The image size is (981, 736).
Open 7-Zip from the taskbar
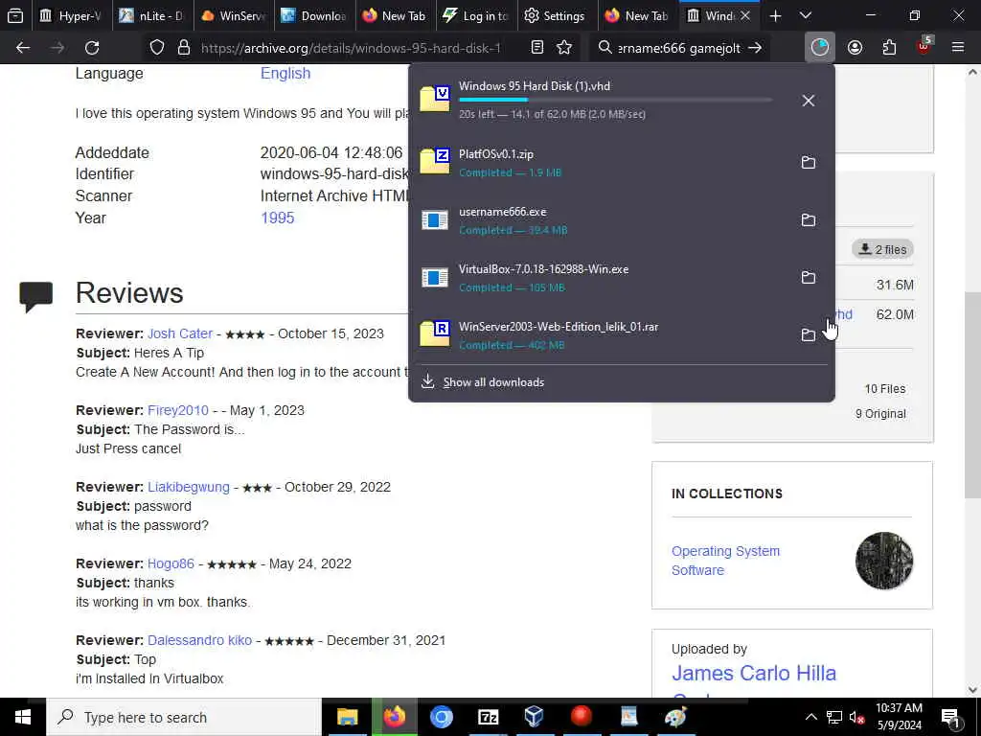[488, 717]
